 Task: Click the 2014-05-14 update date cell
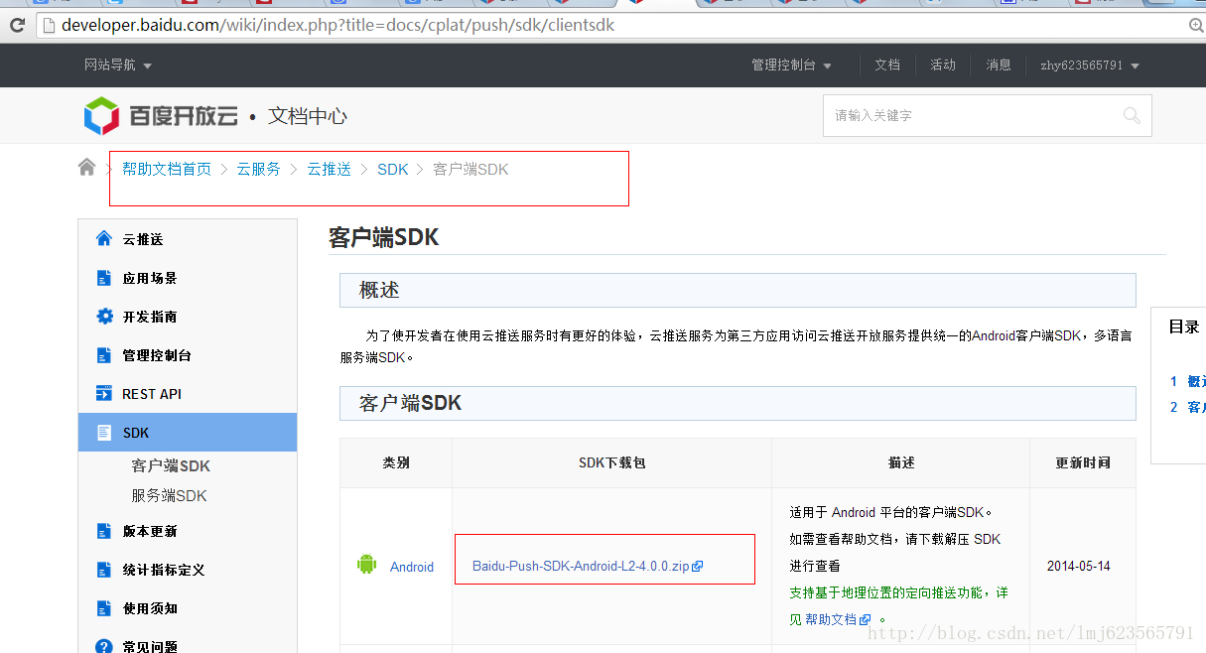(1079, 566)
